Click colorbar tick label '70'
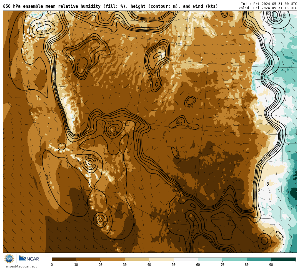Screen dimensions: 300x270 pos(222,265)
